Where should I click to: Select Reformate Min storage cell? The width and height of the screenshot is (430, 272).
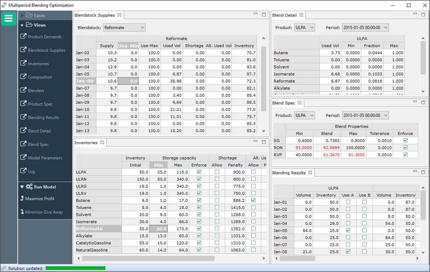tap(159, 229)
